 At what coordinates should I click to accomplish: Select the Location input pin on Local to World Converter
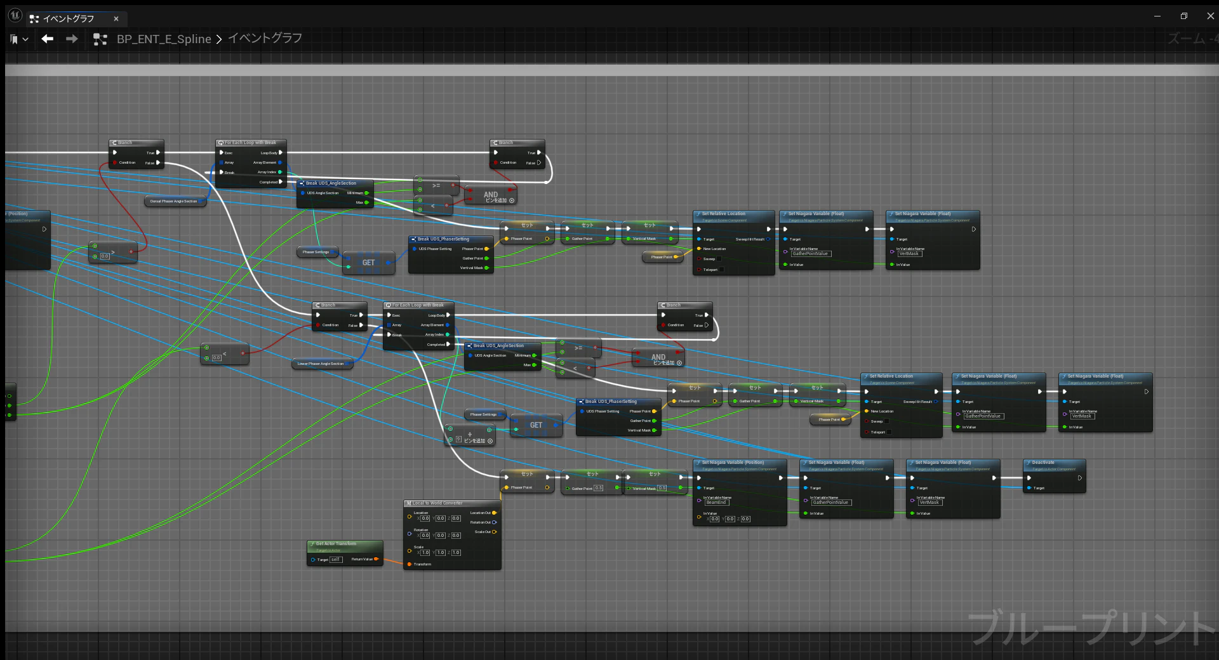coord(410,517)
